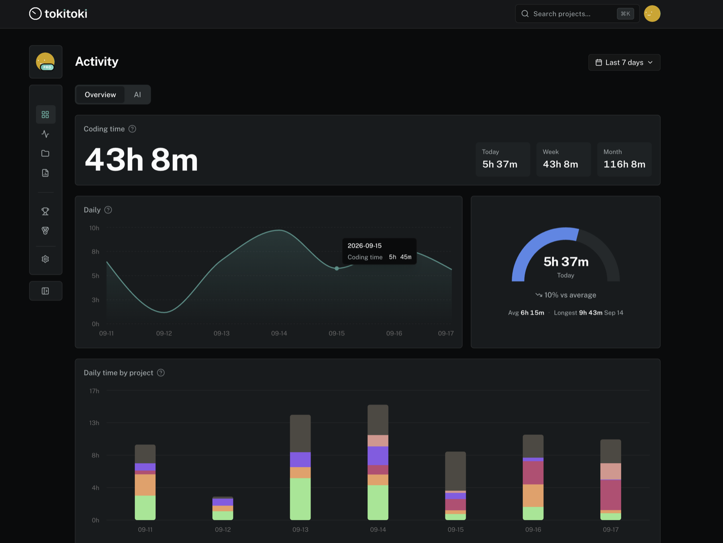
Task: Open the projects folder icon in sidebar
Action: click(45, 154)
